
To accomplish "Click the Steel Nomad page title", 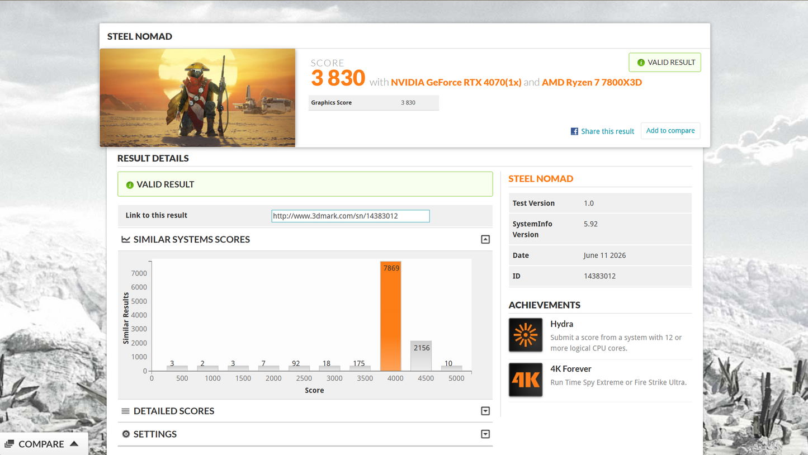I will tap(140, 36).
